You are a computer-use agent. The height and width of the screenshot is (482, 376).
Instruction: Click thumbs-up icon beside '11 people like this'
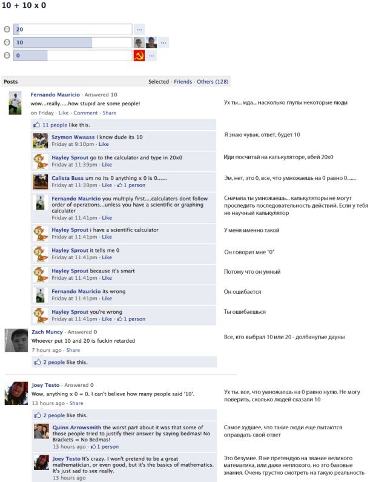point(37,125)
